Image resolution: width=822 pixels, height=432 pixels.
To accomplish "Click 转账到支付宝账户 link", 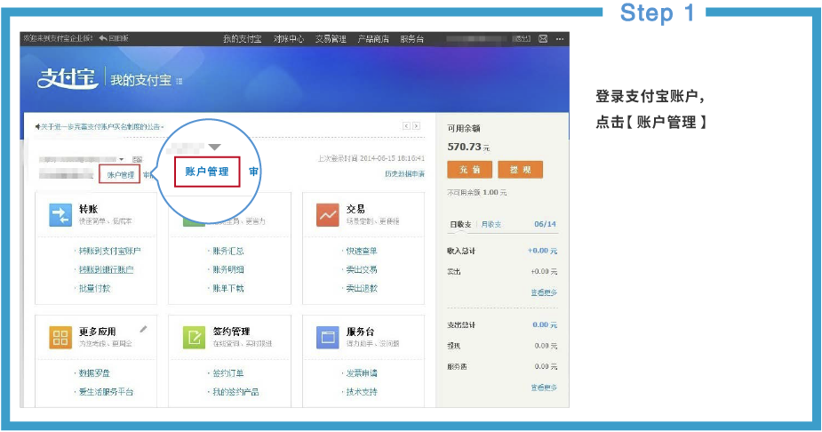I will pos(109,252).
